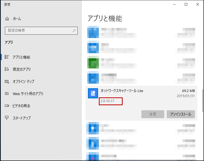The height and width of the screenshot is (161, 204).
Task: Click the map icon beside オフライン マップ
Action: coord(7,81)
